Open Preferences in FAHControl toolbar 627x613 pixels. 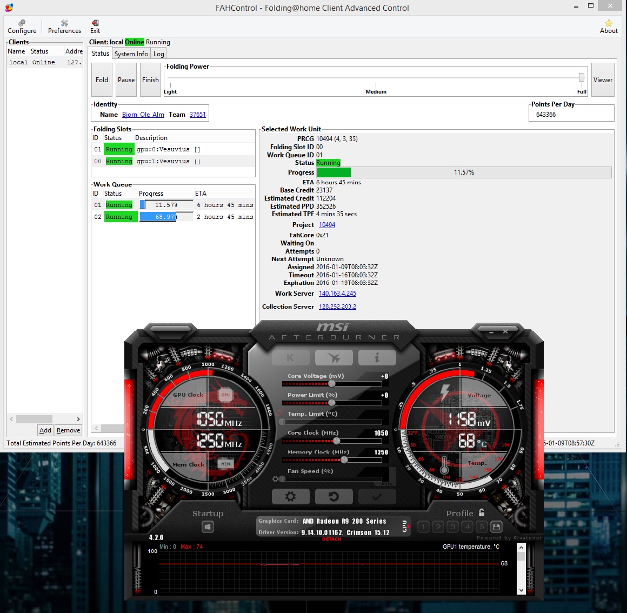pos(64,26)
